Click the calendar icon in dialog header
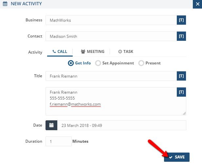The height and width of the screenshot is (168, 202). click(5, 4)
